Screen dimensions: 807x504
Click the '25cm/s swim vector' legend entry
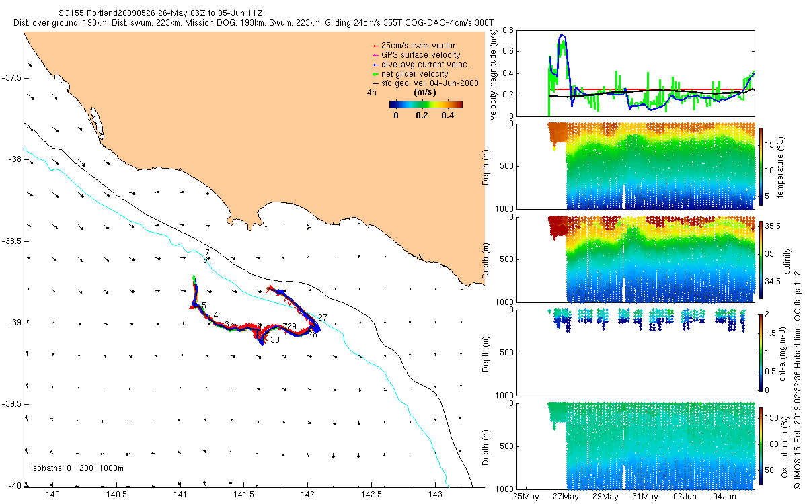pyautogui.click(x=418, y=46)
